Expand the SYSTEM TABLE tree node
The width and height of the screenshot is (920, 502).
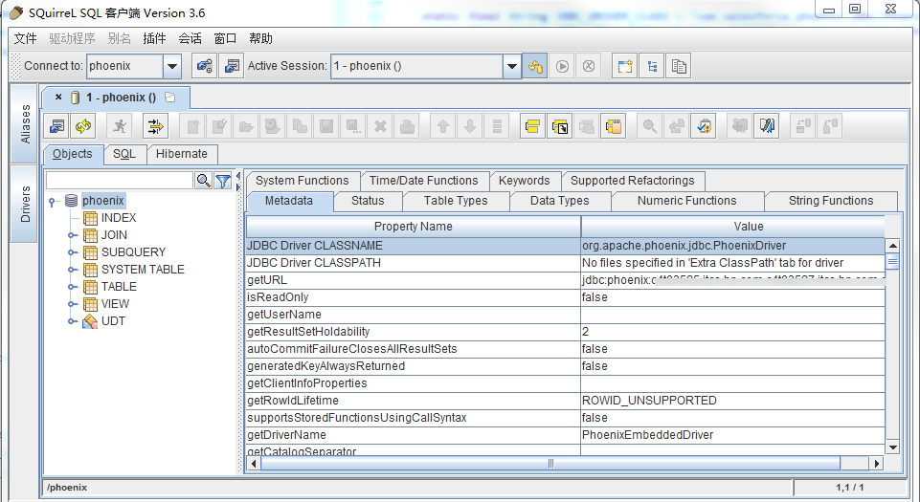coord(72,270)
